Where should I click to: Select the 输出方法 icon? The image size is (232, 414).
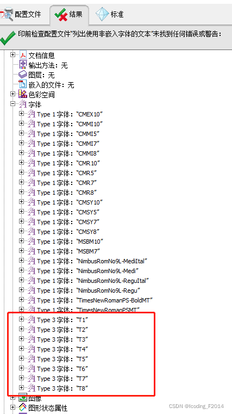click(23, 65)
